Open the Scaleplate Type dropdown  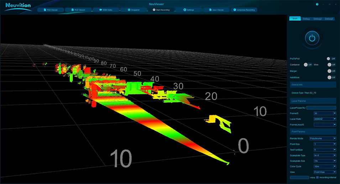pos(325,156)
